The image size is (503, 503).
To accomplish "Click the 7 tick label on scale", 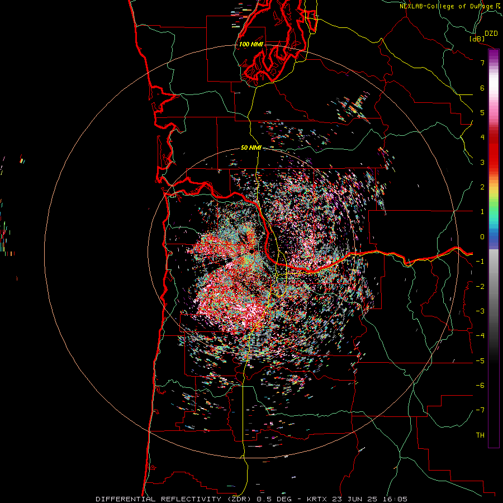I will coord(482,63).
